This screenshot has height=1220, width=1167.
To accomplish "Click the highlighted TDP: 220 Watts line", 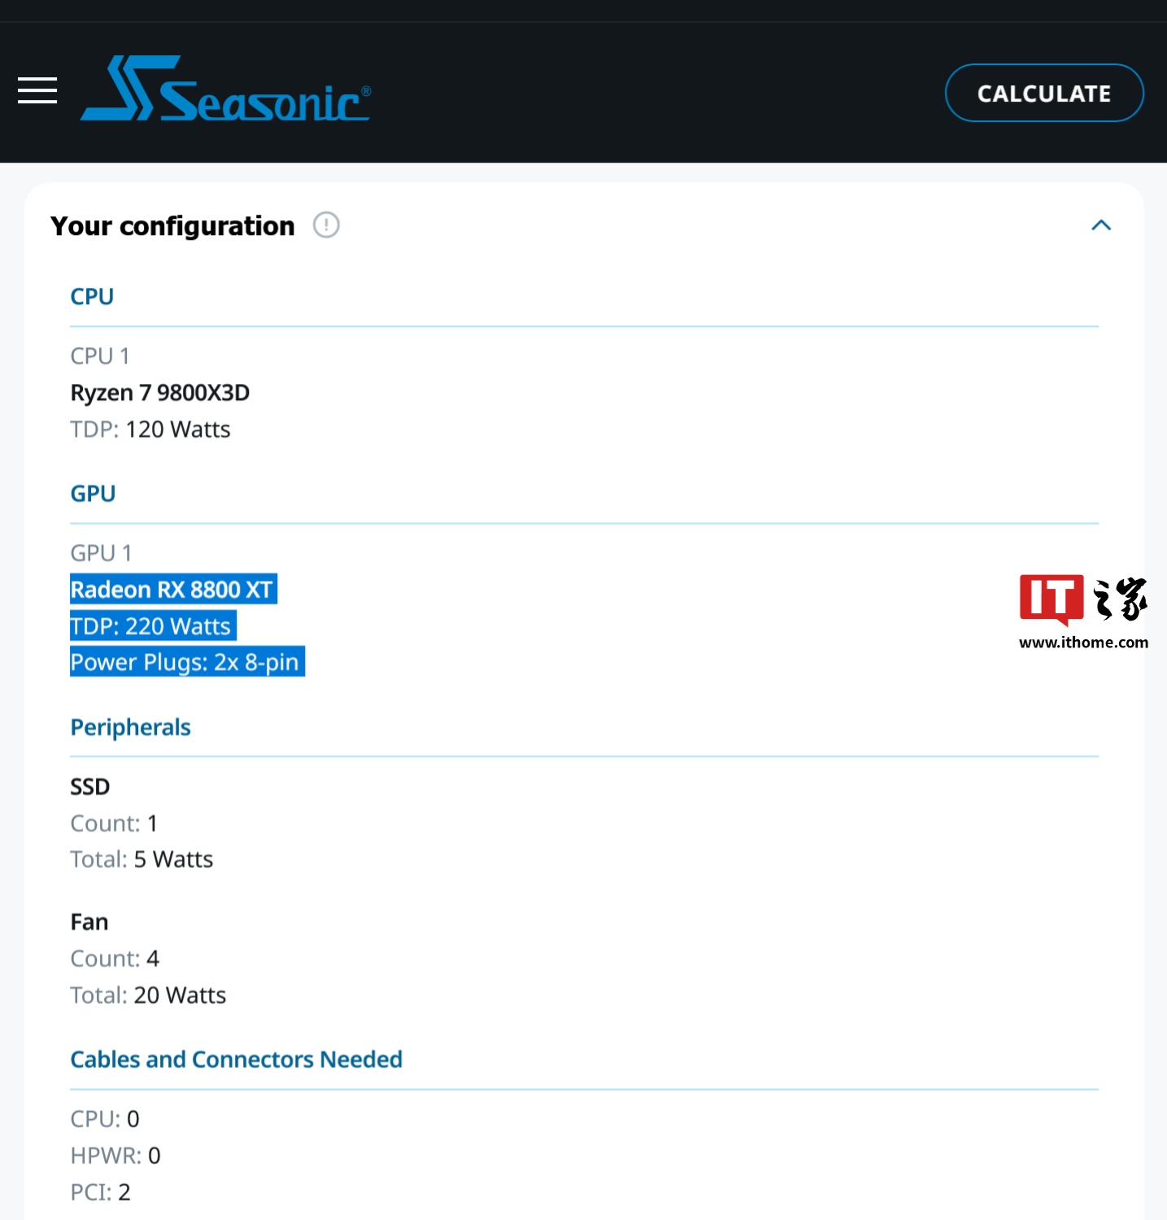I will (152, 626).
